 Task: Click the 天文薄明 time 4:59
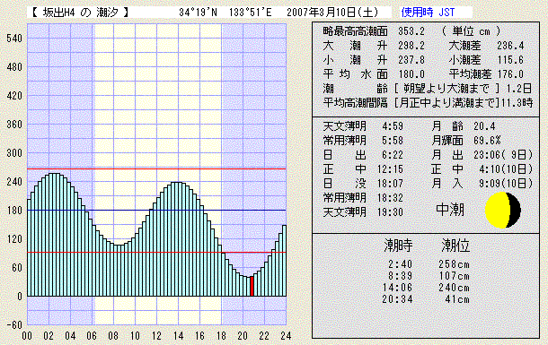(x=393, y=126)
